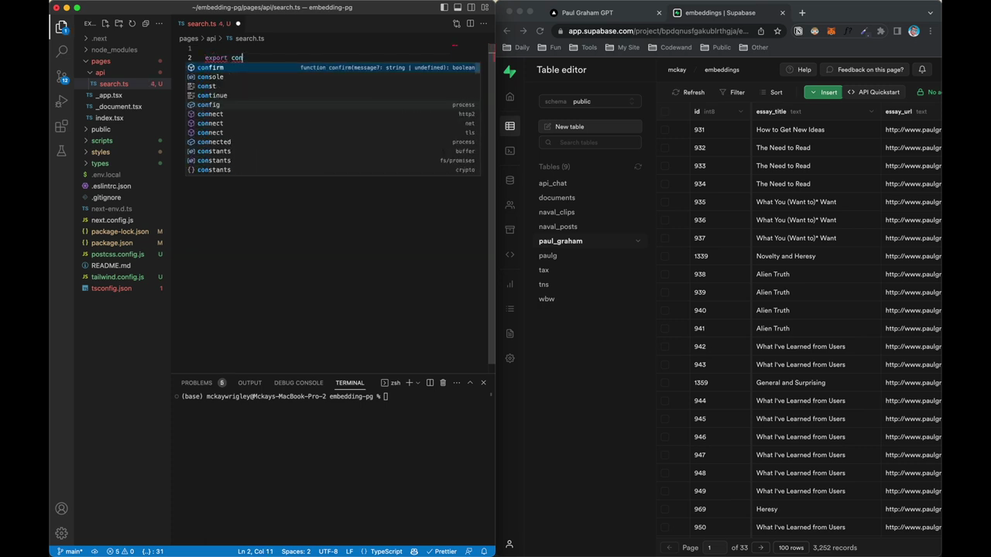Switch to DEBUG CONSOLE tab
991x557 pixels.
[298, 382]
